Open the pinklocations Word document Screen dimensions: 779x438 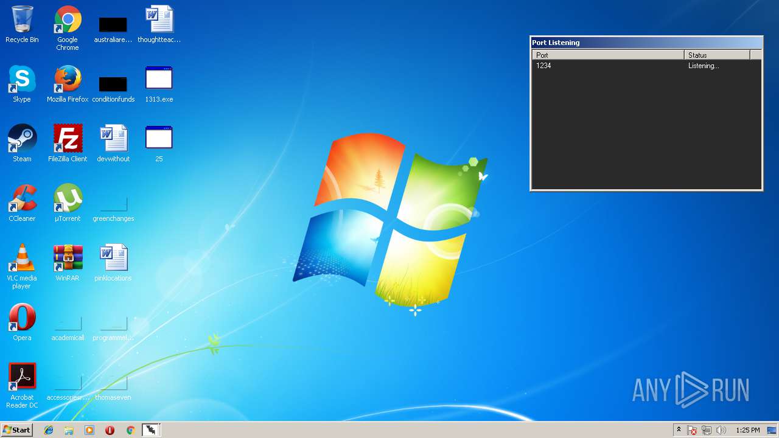tap(113, 263)
